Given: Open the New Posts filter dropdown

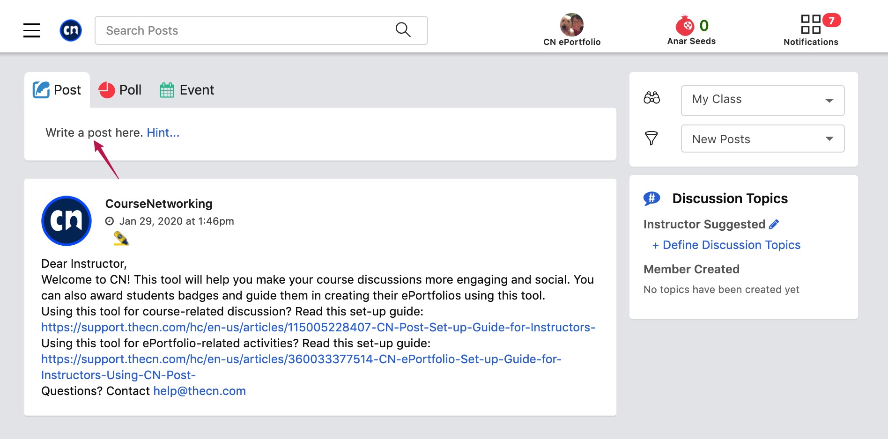Looking at the screenshot, I should [762, 139].
